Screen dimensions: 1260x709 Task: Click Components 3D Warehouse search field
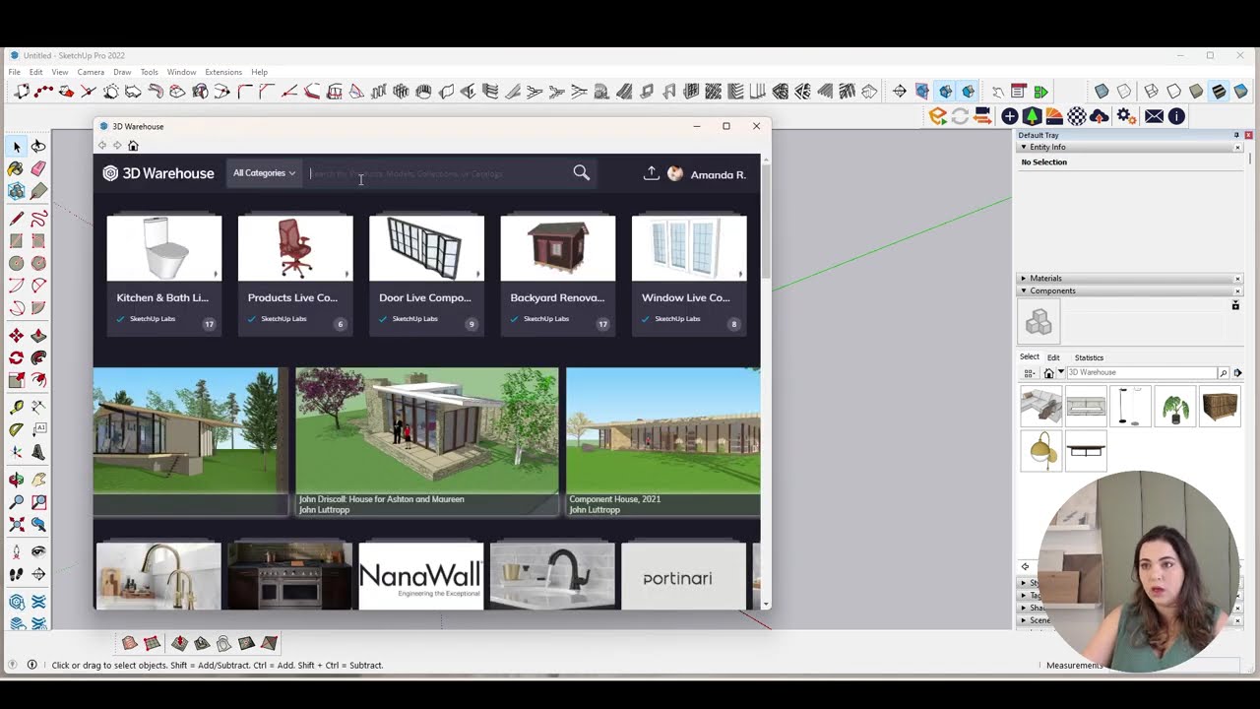(x=1142, y=372)
